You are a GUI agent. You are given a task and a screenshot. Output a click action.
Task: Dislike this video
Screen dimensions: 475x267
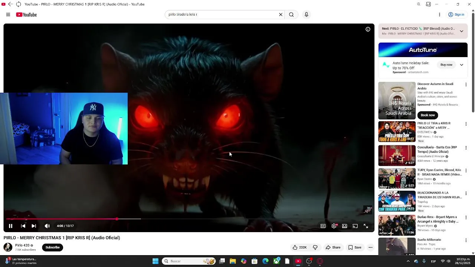point(315,247)
